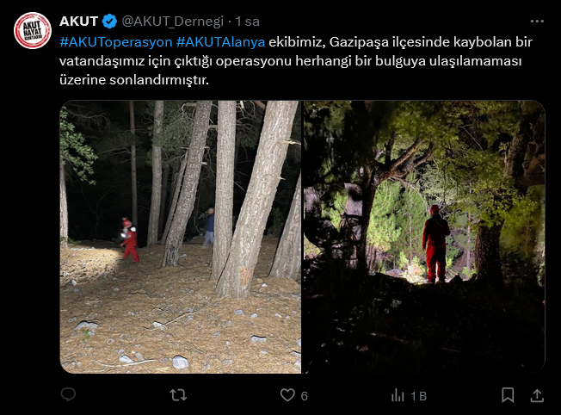The width and height of the screenshot is (561, 415).
Task: Click the AKUT display name
Action: point(78,22)
